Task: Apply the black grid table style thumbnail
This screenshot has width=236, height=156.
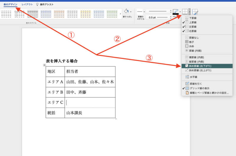Action: tap(33, 14)
